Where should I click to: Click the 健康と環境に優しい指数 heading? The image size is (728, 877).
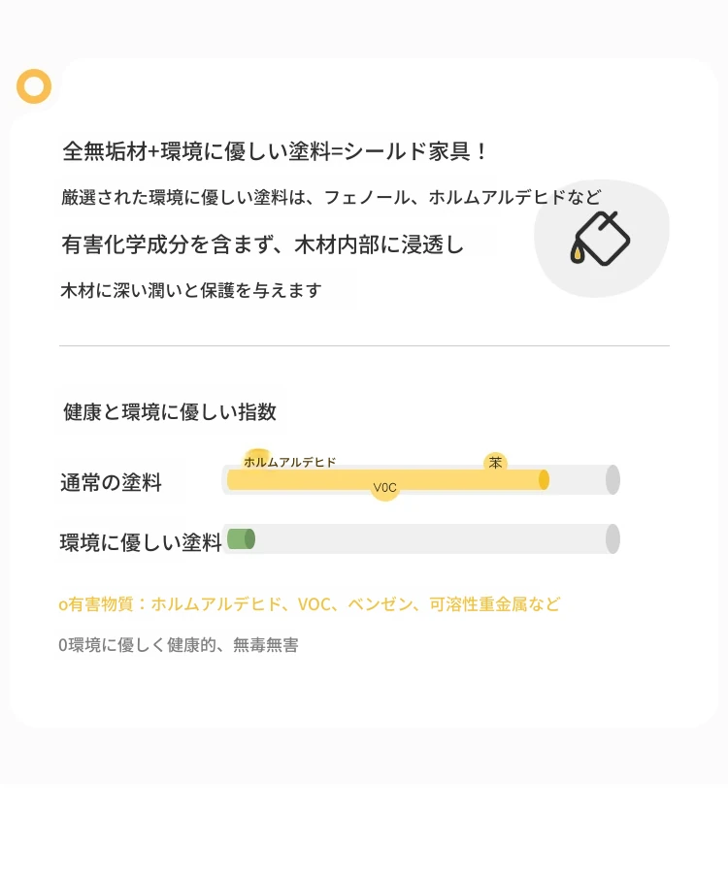(170, 412)
